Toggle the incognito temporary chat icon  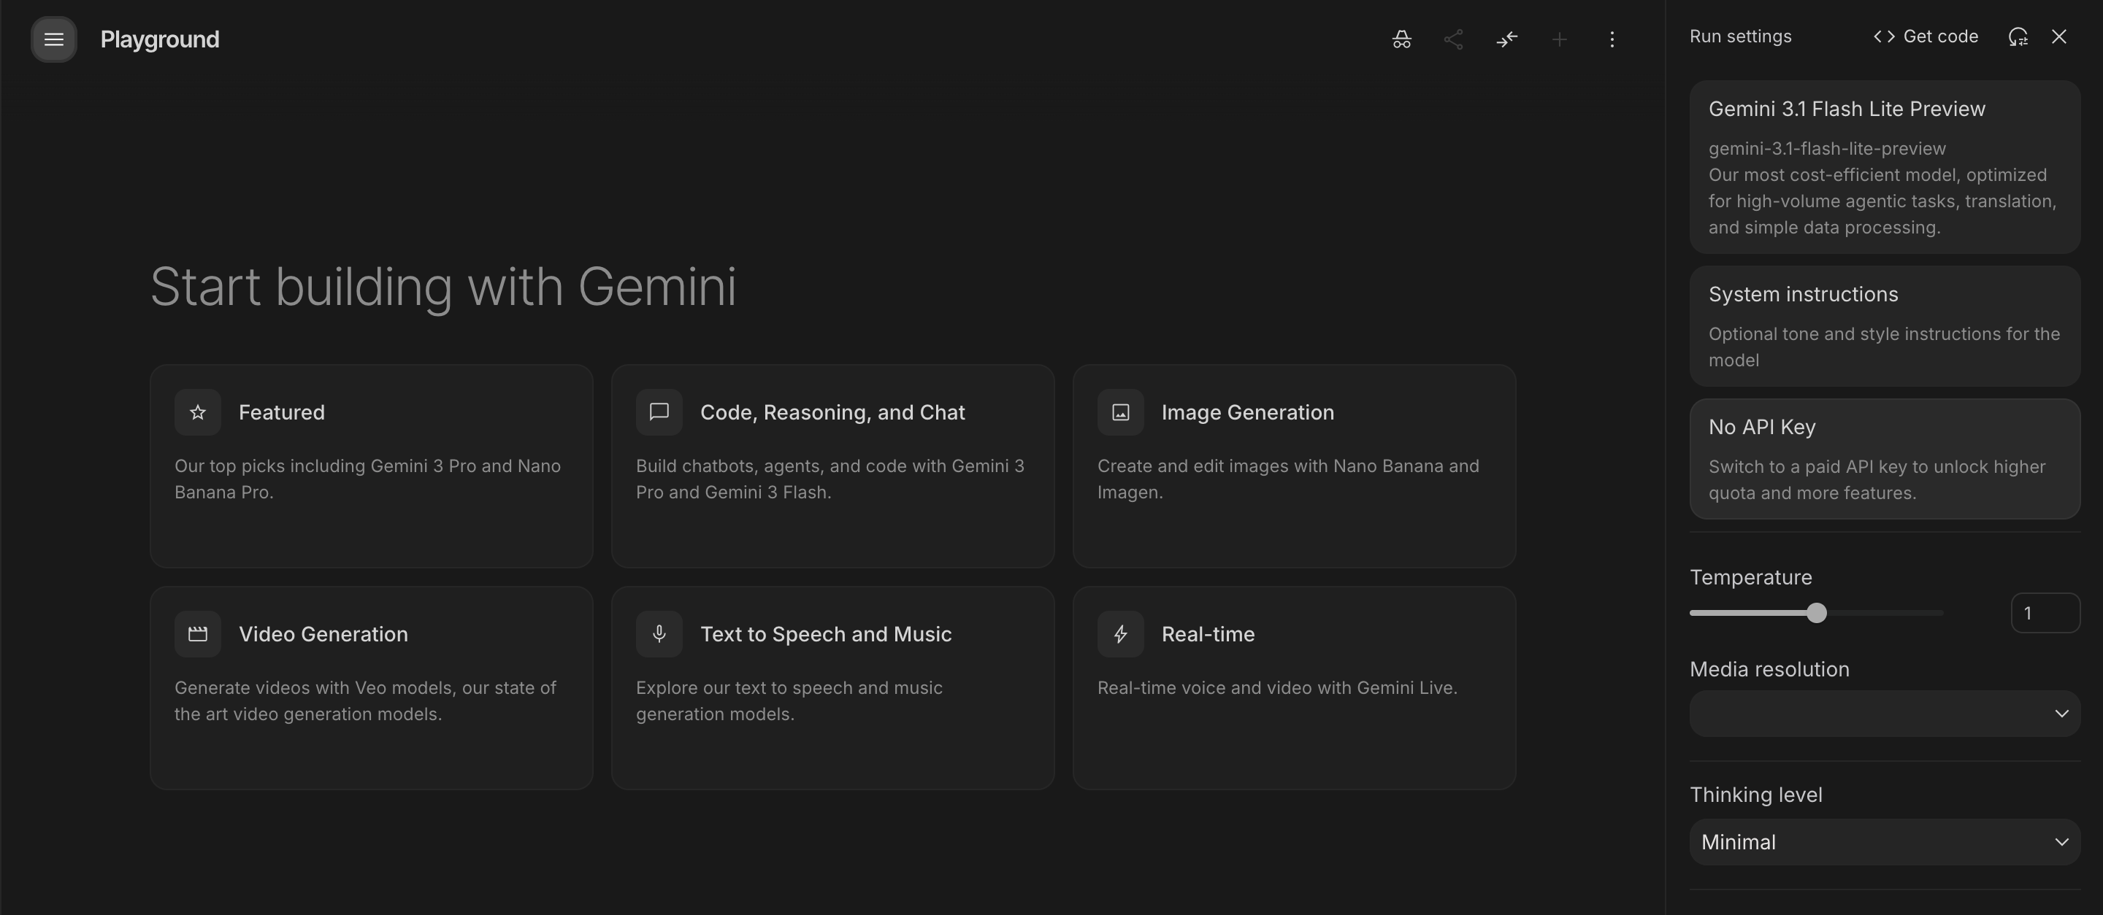point(1402,39)
